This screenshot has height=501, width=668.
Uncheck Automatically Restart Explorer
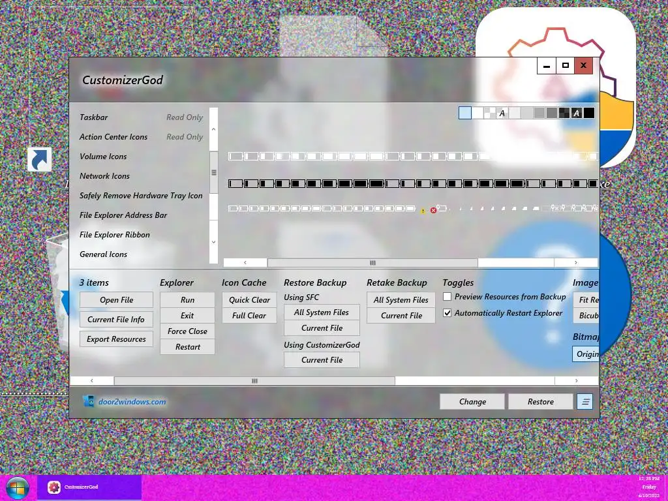click(x=447, y=312)
